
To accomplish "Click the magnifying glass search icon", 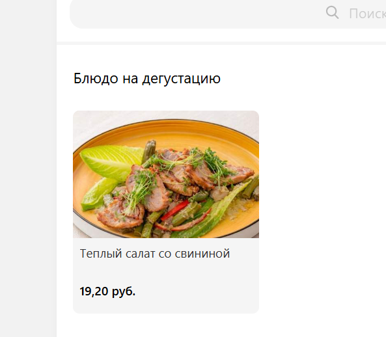I will (x=333, y=12).
